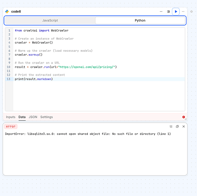Open the three-dot more options menu
Image resolution: width=197 pixels, height=196 pixels.
point(183,12)
